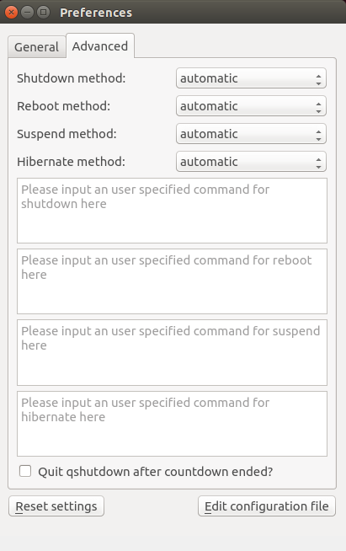Image resolution: width=346 pixels, height=551 pixels.
Task: Switch to the General tab
Action: tap(36, 46)
